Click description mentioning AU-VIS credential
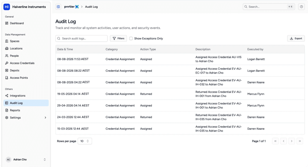This screenshot has height=167, width=308. [218, 59]
